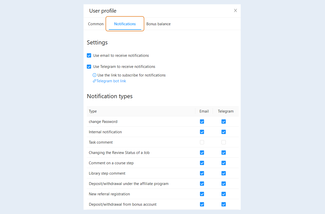Enable Telegram checkbox for Task comment
The width and height of the screenshot is (325, 214).
pos(224,142)
